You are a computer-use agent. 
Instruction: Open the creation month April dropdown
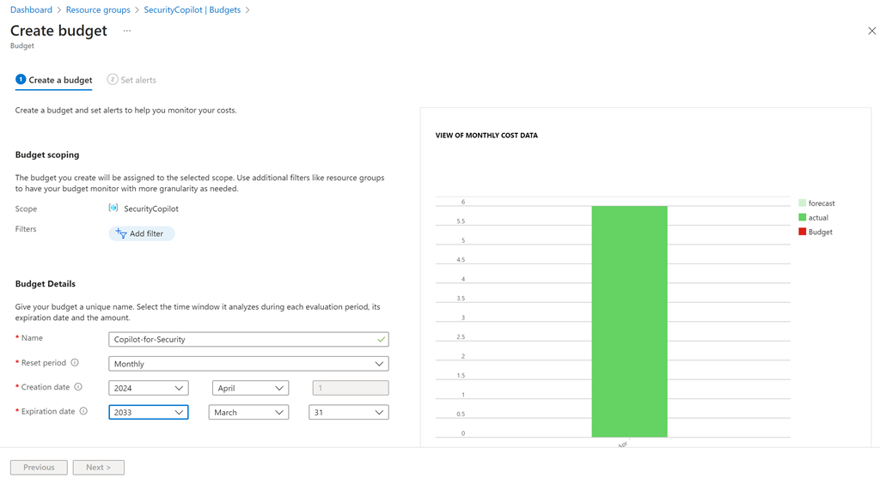(x=250, y=388)
